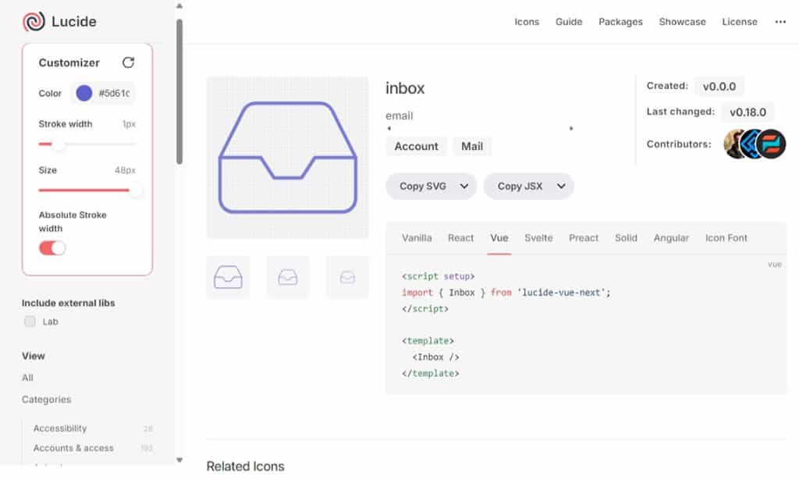Click the Lucide logo icon
Viewport: 799px width, 480px height.
(34, 21)
